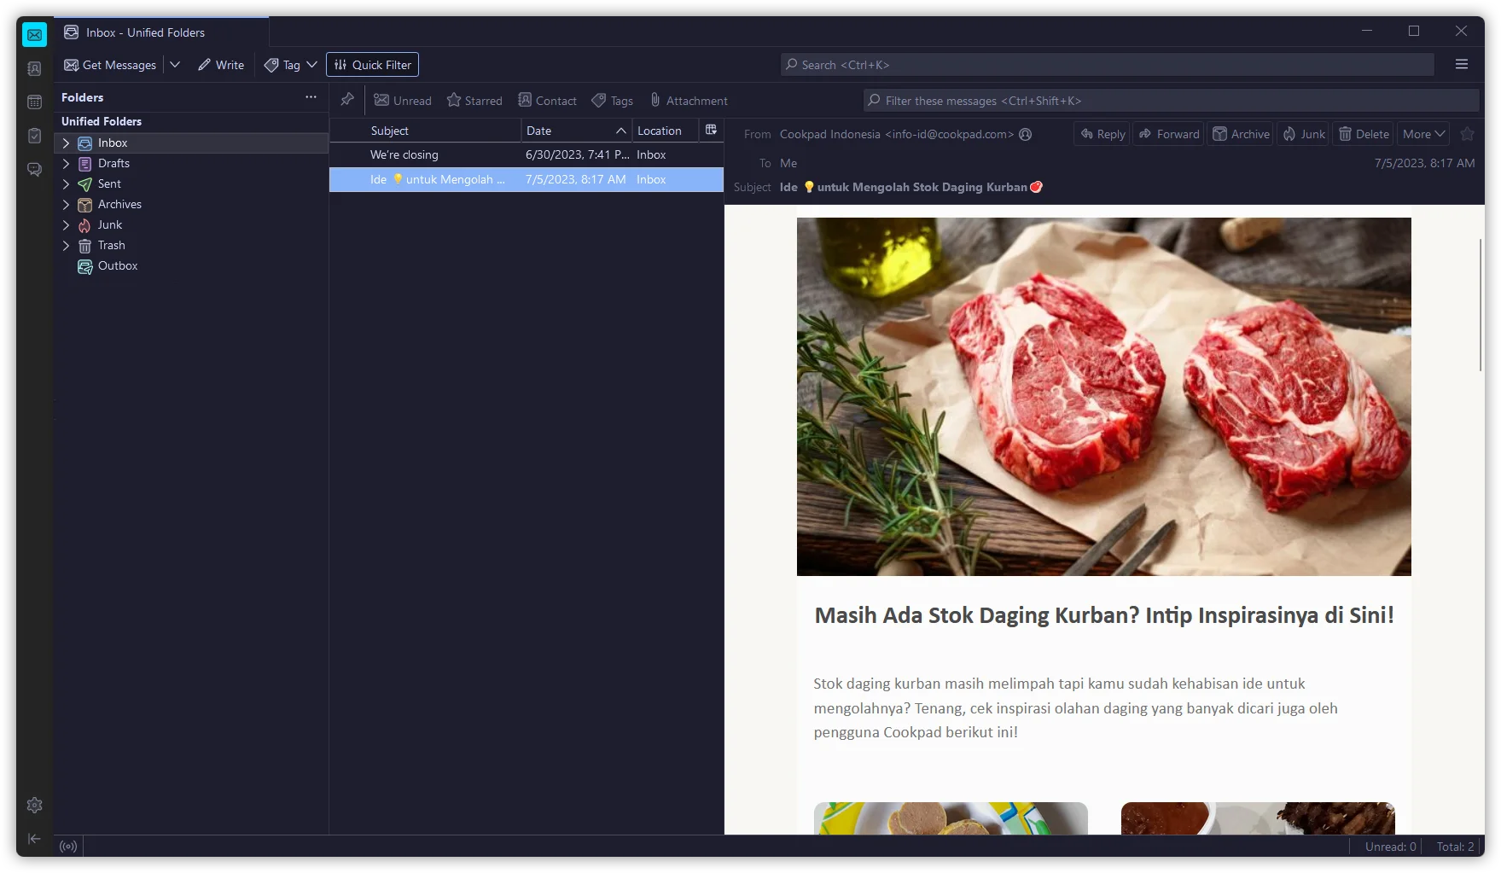
Task: Open the Calendar space icon
Action: pyautogui.click(x=34, y=102)
